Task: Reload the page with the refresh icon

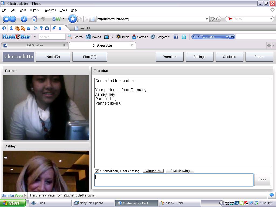Action: pyautogui.click(x=24, y=19)
